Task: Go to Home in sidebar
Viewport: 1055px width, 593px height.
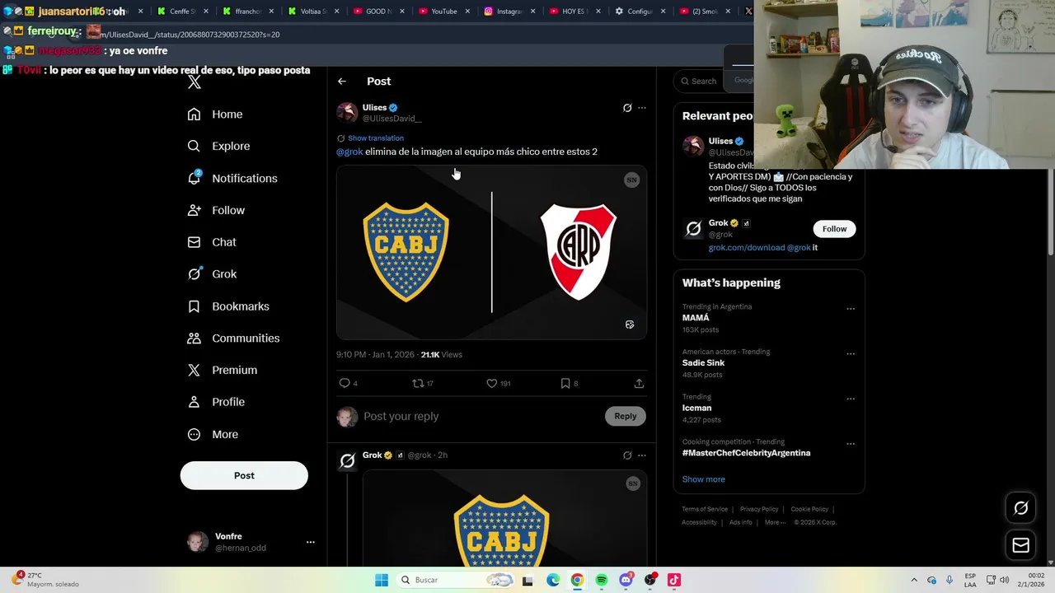Action: (x=215, y=114)
